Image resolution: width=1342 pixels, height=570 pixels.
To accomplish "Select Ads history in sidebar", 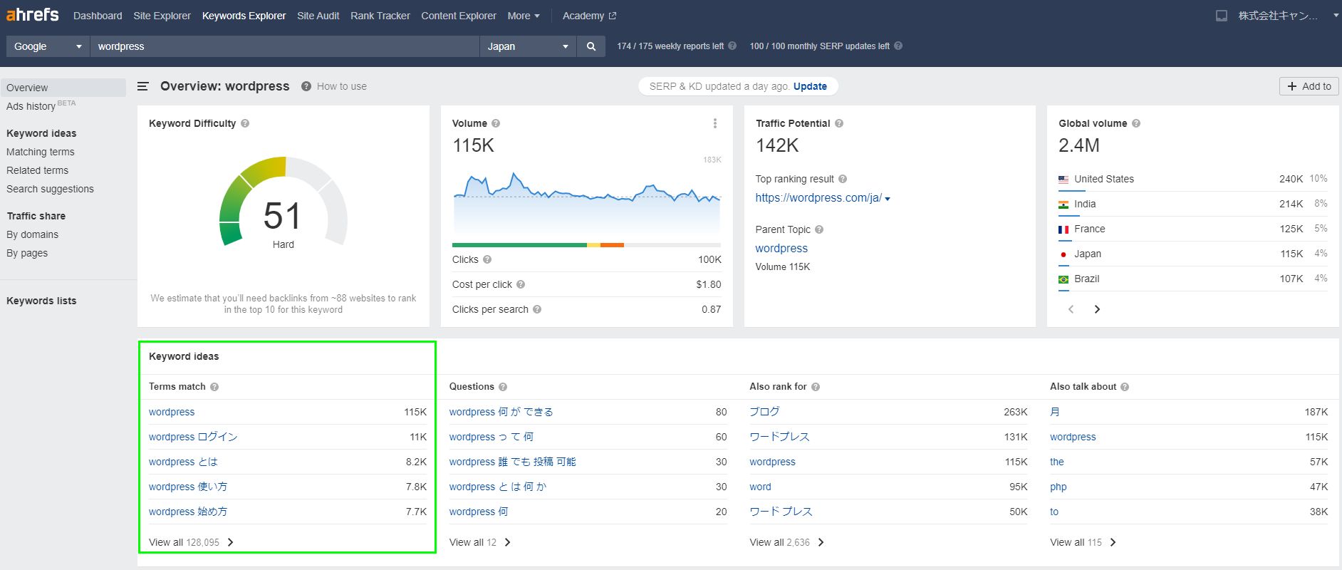I will [x=31, y=106].
